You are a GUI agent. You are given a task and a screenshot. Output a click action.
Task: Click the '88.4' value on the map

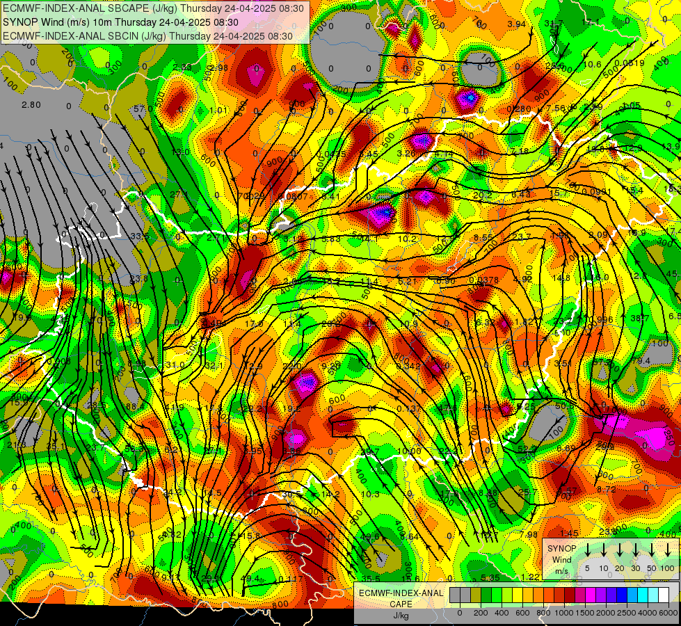tap(135, 407)
